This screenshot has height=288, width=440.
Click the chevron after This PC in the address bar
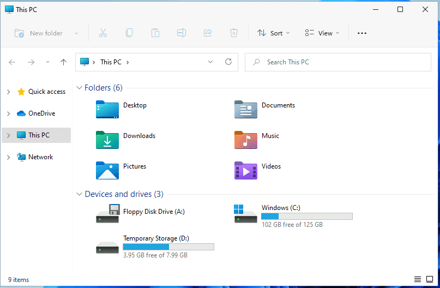coord(128,62)
